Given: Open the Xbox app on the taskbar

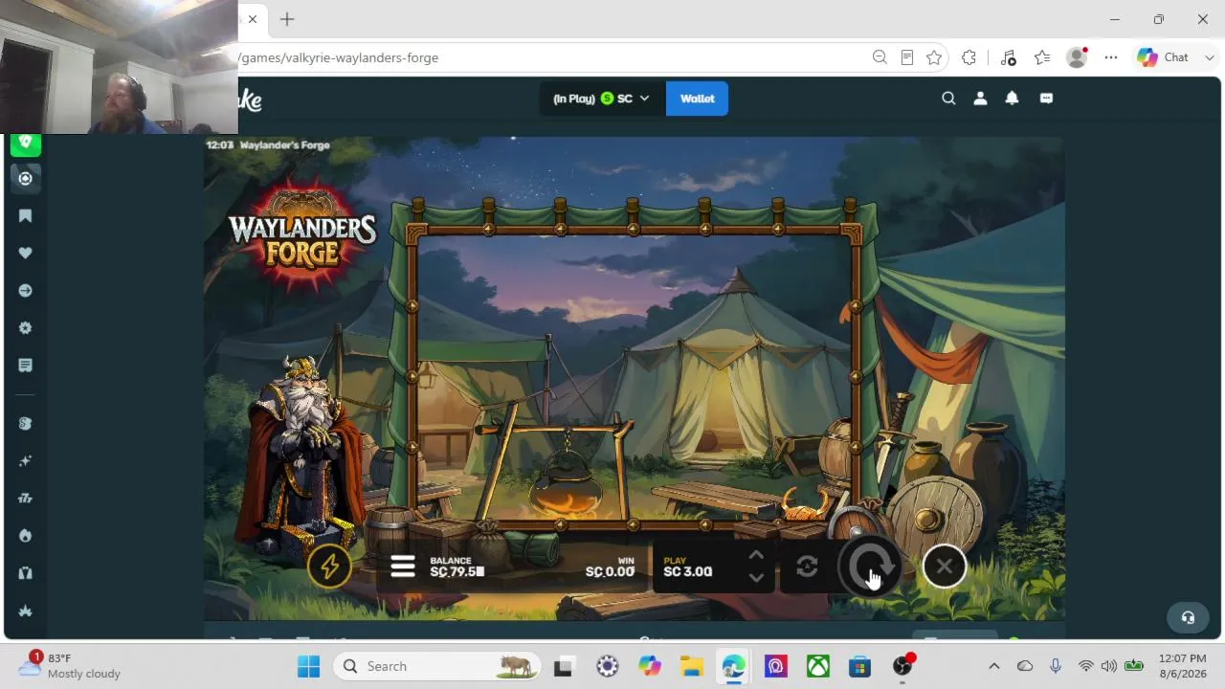Looking at the screenshot, I should [818, 666].
